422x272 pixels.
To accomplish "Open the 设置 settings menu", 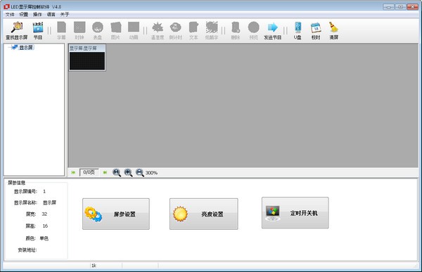I will [x=24, y=15].
